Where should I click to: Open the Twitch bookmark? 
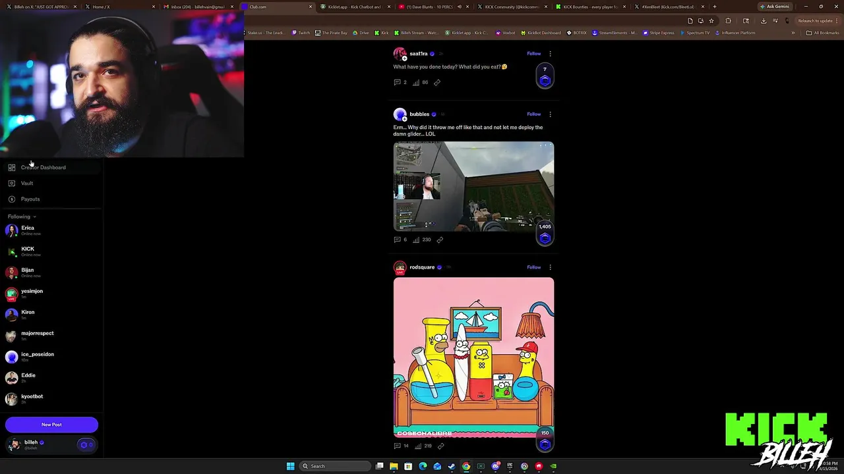(x=301, y=33)
